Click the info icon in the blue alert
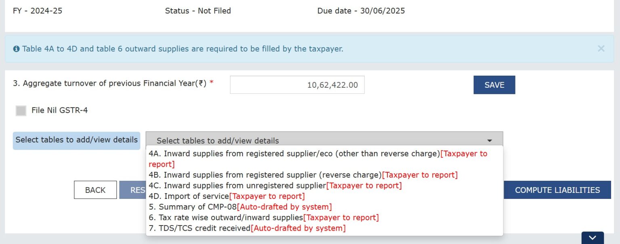Screen dimensions: 620x244 16,49
